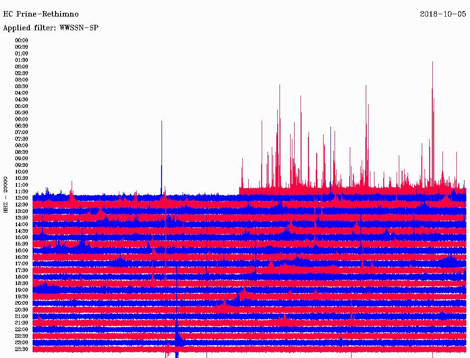The width and height of the screenshot is (470, 358).
Task: Click the 19:00 time label
Action: 22,290
